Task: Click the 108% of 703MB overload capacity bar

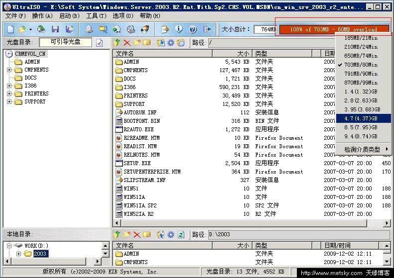Action: click(334, 29)
